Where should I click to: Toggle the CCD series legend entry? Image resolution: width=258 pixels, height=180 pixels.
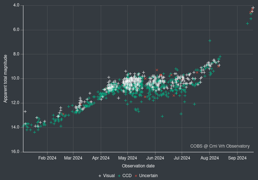125,176
